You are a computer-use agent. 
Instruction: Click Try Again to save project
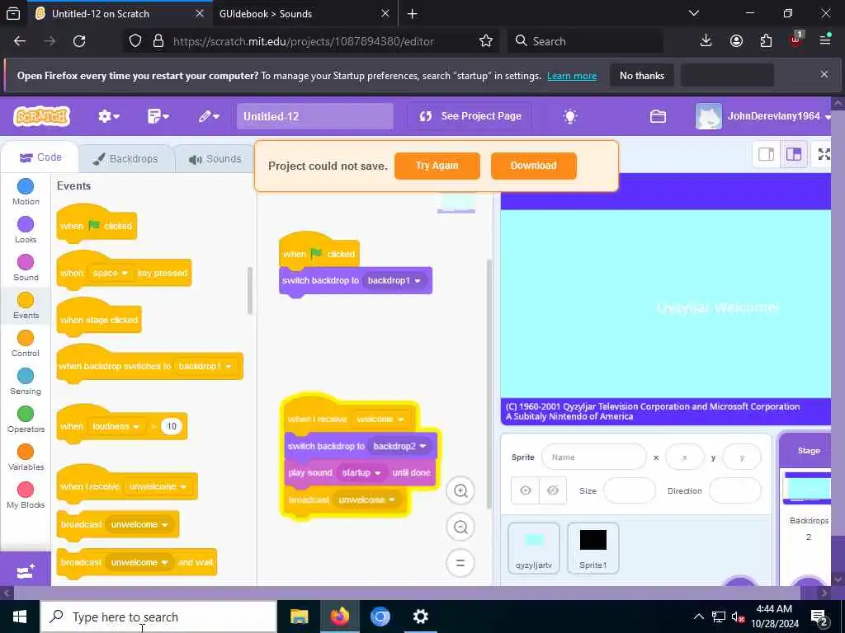tap(437, 166)
